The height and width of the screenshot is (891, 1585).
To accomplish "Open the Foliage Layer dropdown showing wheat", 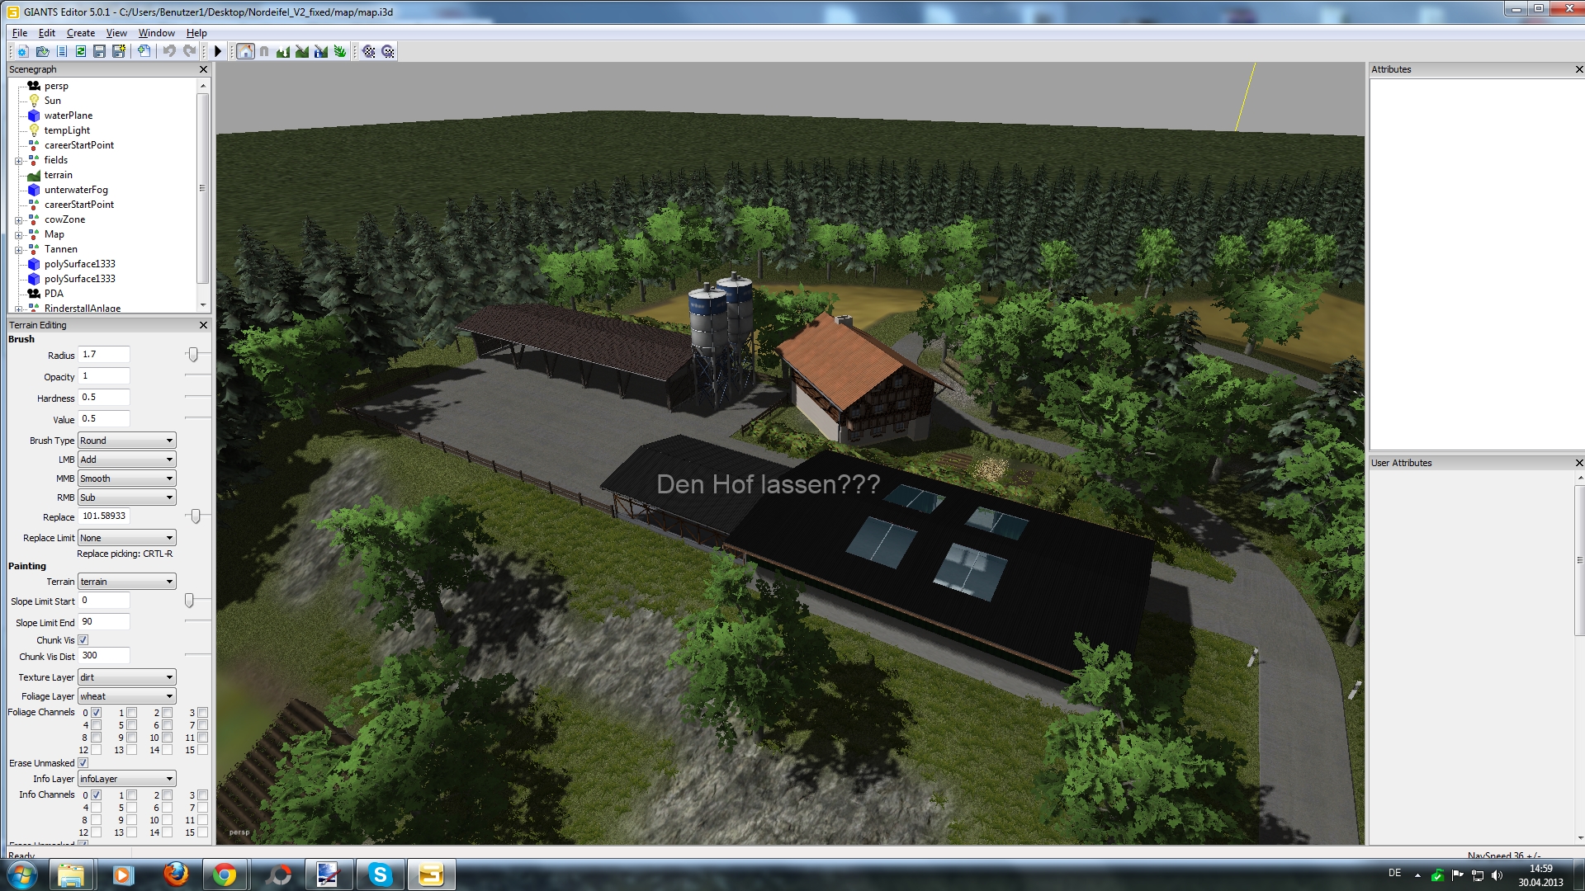I will click(x=126, y=696).
